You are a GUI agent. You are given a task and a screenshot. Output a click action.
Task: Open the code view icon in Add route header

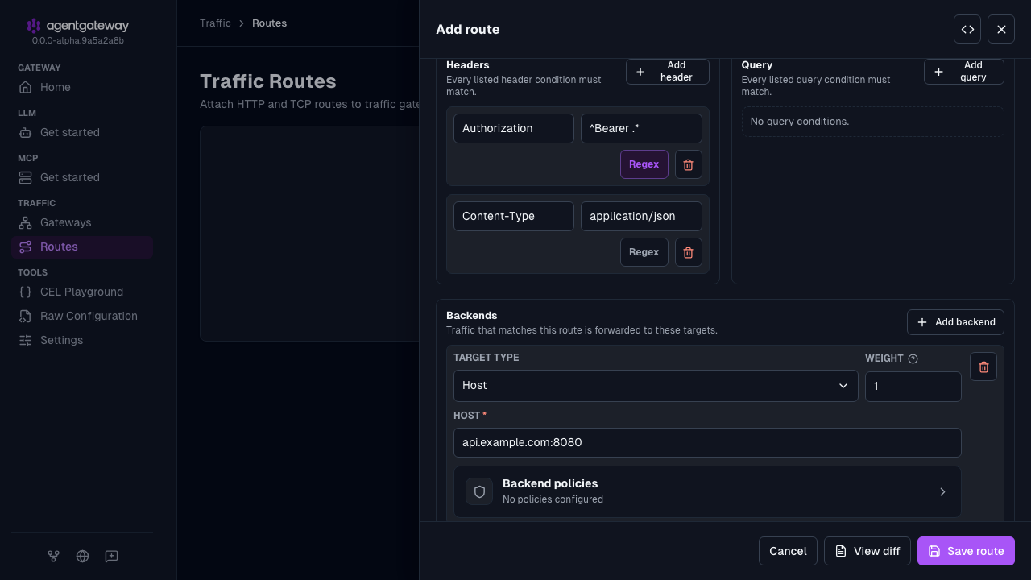click(x=967, y=29)
